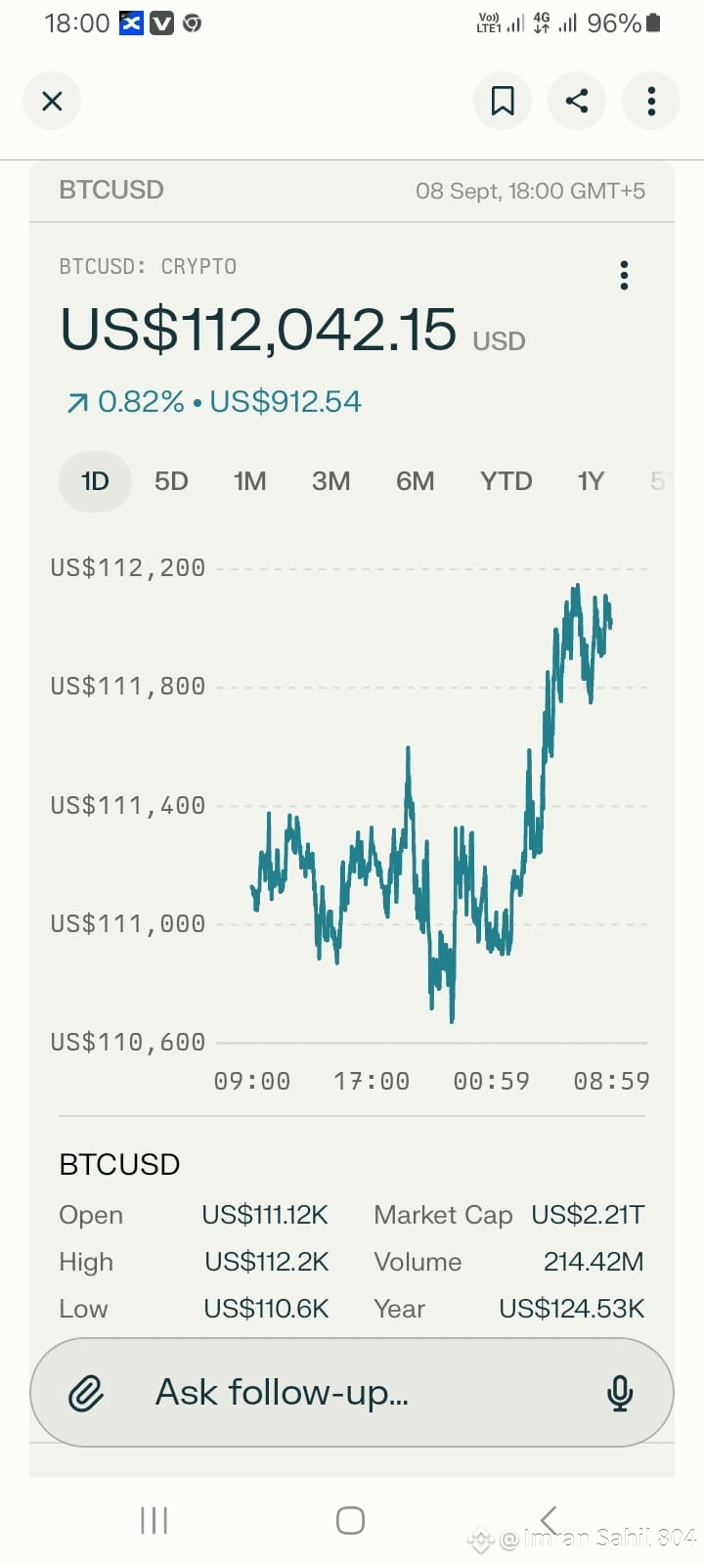Tap the share icon
This screenshot has width=704, height=1565.
click(577, 101)
